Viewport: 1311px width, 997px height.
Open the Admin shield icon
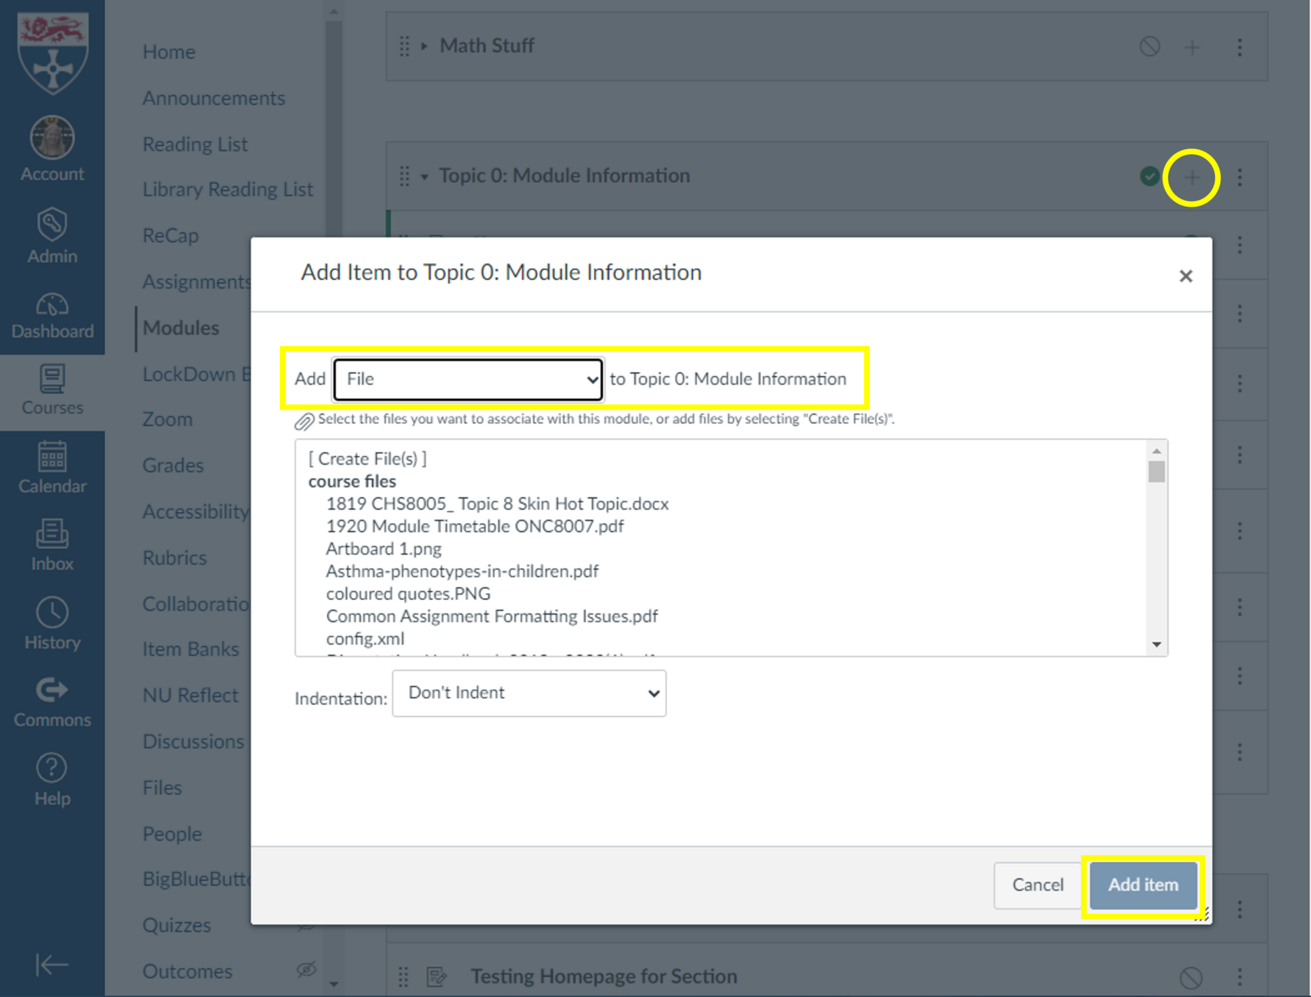point(52,224)
